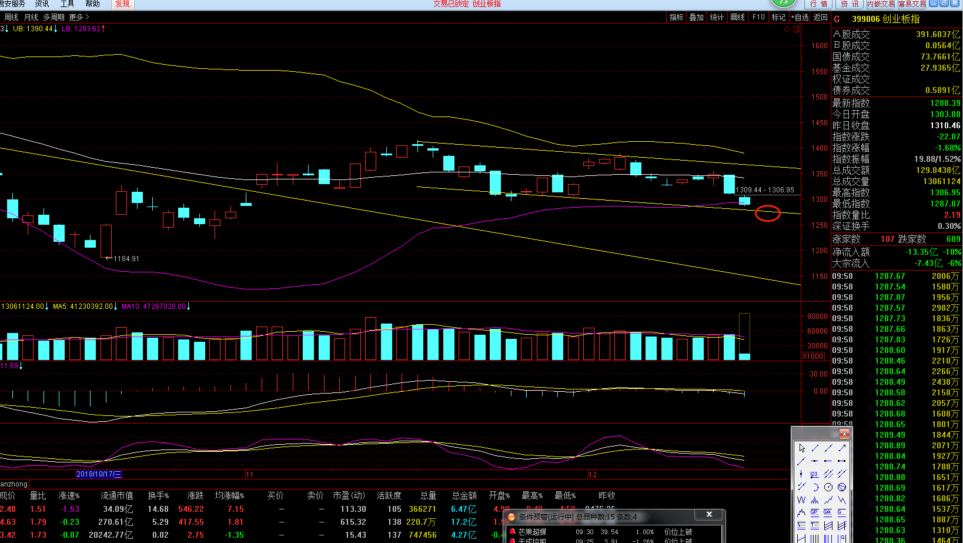Choose the ray line drawing tool
This screenshot has width=963, height=543.
click(x=801, y=461)
